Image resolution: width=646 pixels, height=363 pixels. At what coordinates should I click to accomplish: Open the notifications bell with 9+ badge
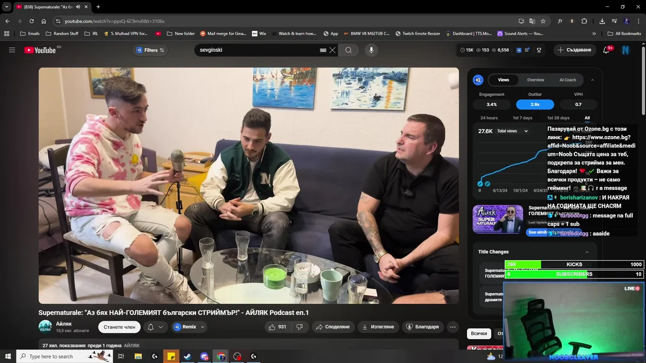(607, 50)
